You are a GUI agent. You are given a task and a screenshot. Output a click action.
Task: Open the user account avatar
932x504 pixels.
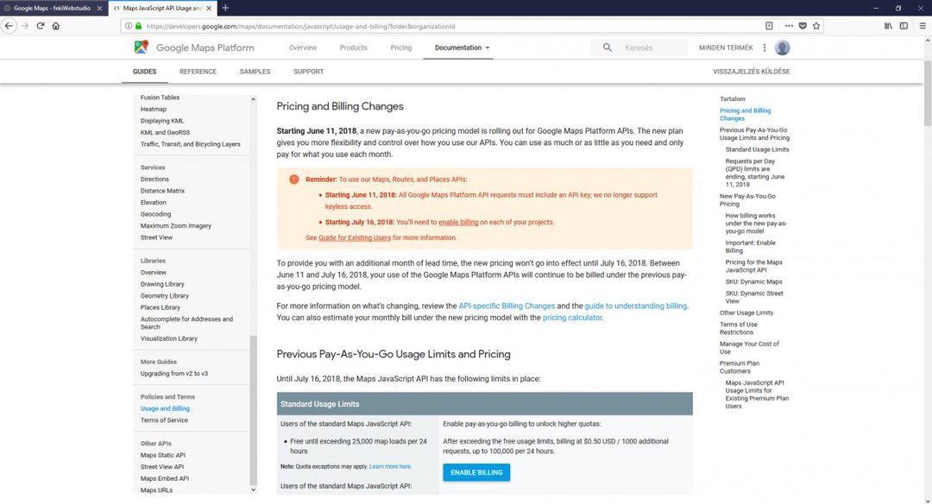(782, 47)
